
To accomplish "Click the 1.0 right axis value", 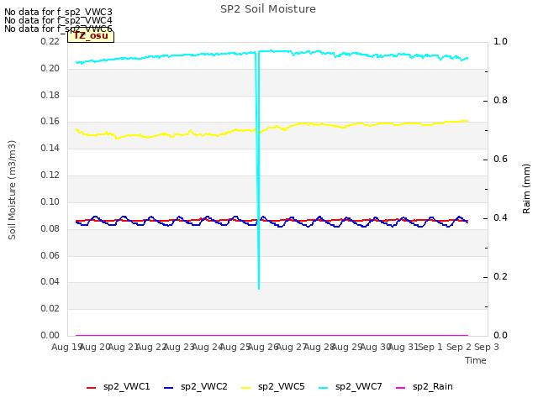I will pos(500,41).
